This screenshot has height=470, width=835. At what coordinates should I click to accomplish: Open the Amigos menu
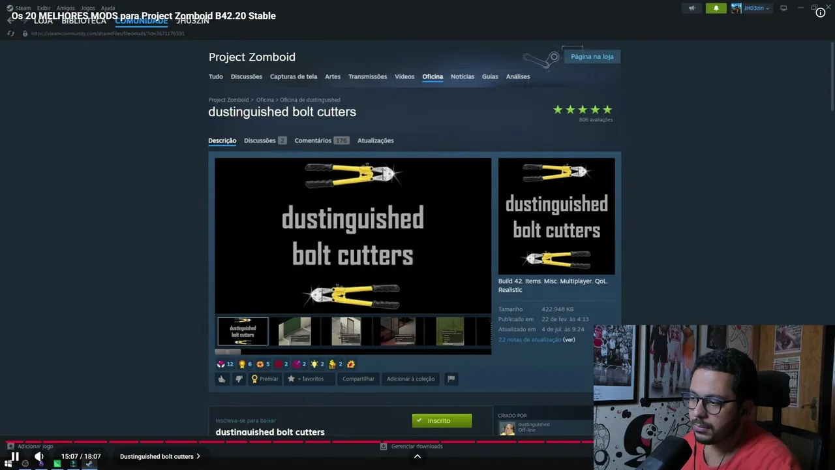[65, 8]
